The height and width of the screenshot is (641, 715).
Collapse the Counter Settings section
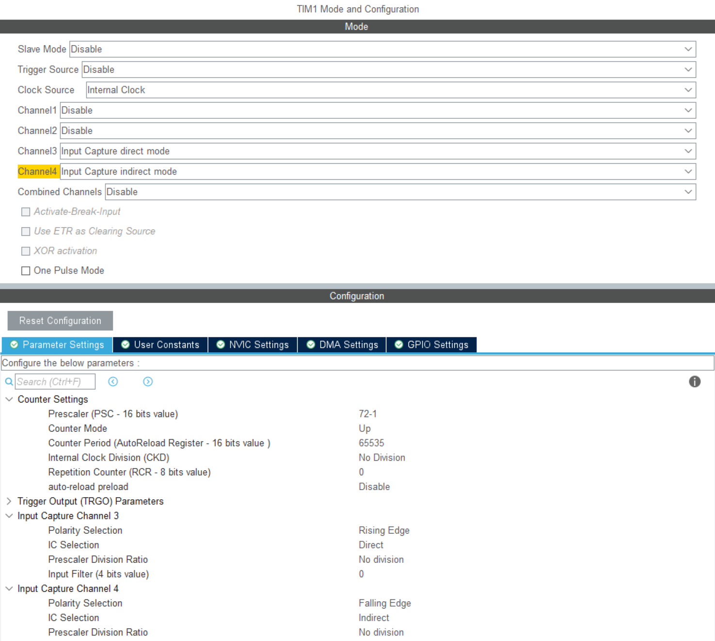9,399
